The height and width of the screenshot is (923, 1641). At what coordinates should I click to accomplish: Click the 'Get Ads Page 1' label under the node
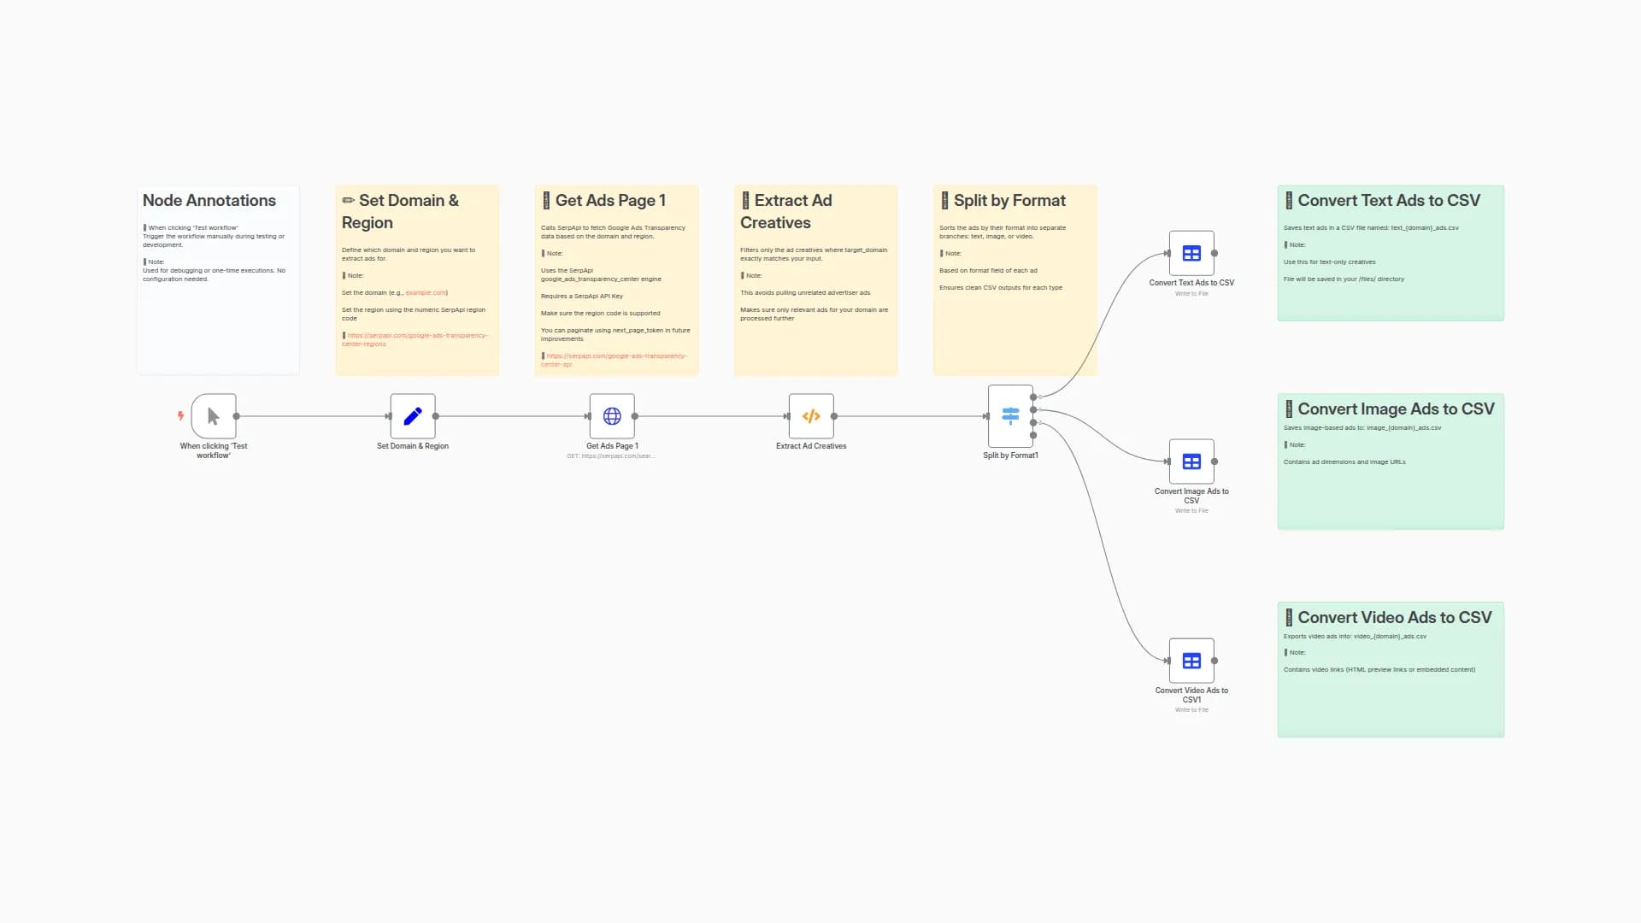[612, 446]
